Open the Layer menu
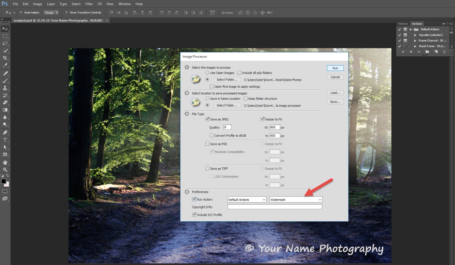This screenshot has width=455, height=265. tap(51, 4)
